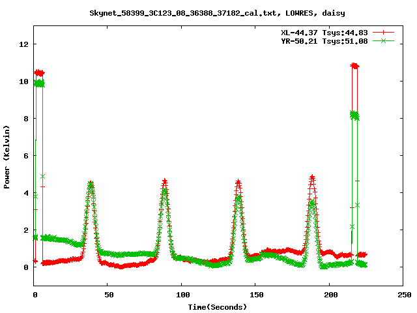Click y-axis tick label "8"
The width and height of the screenshot is (417, 313).
tap(26, 119)
